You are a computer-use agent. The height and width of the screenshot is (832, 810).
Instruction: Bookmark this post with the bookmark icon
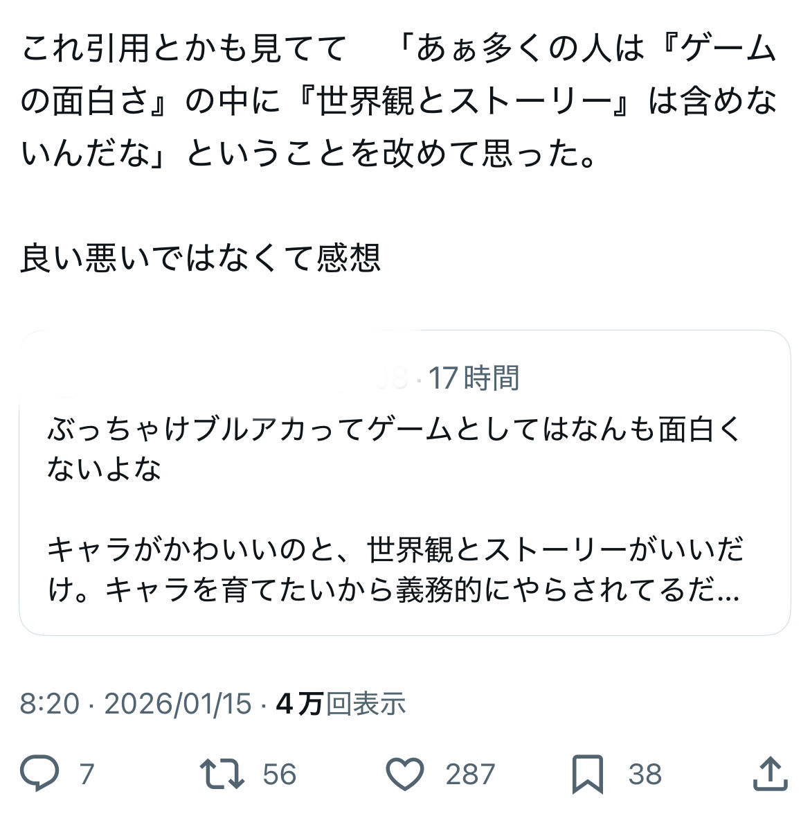tap(588, 773)
